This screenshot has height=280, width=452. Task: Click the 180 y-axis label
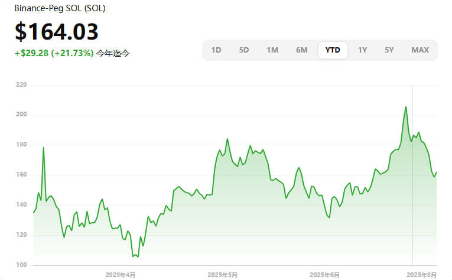pos(21,144)
